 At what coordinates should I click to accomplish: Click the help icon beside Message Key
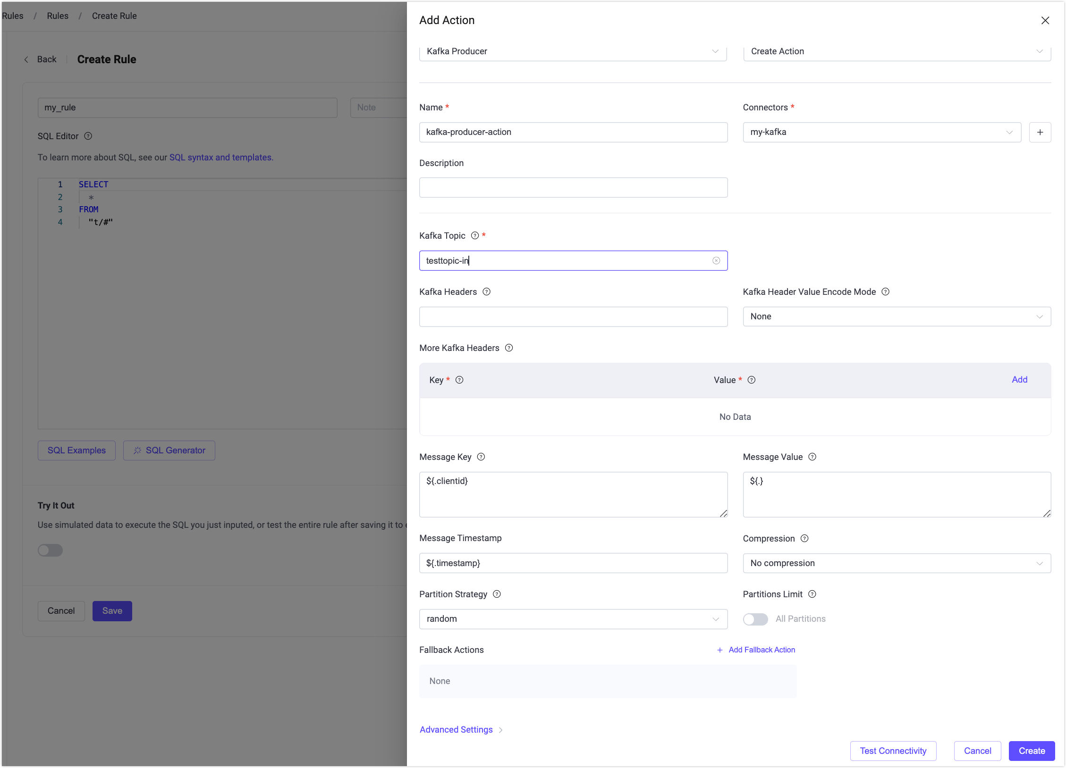click(481, 457)
